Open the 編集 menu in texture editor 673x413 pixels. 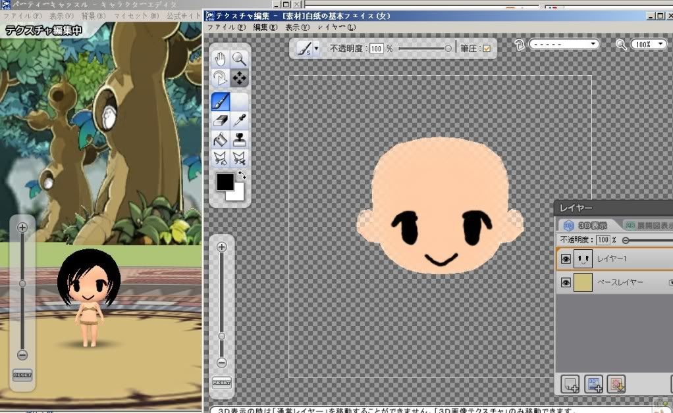pos(265,28)
